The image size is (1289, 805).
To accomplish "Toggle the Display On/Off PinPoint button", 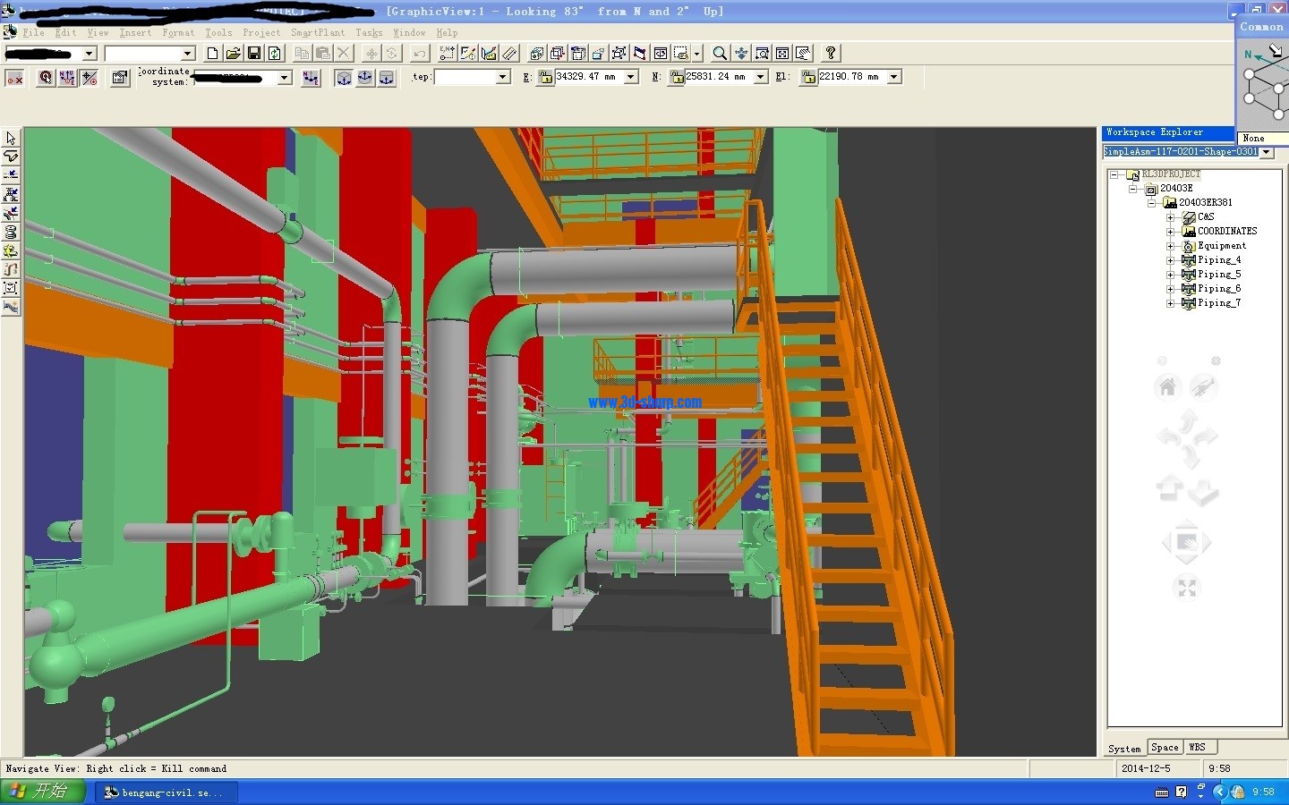I will coord(15,78).
